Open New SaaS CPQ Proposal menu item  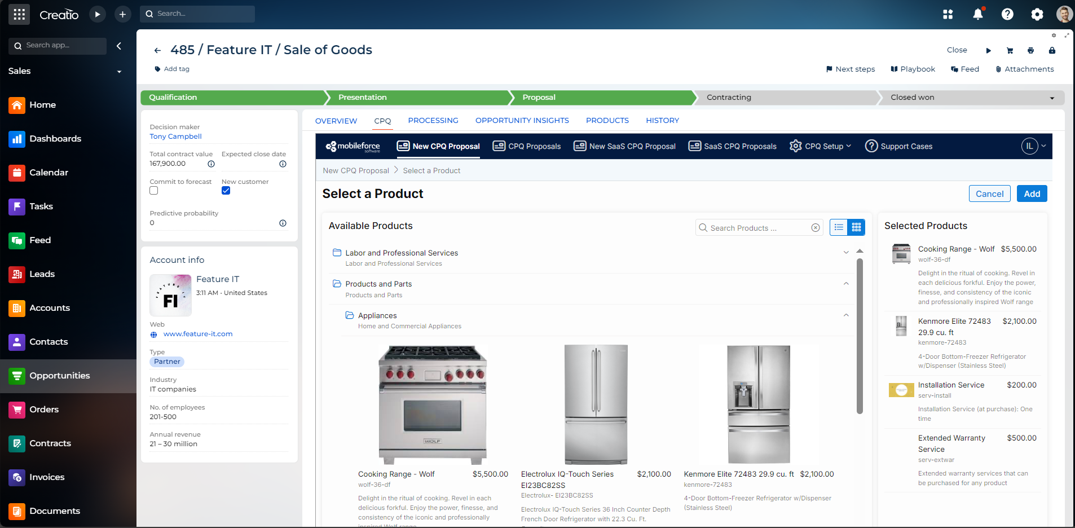click(x=624, y=146)
